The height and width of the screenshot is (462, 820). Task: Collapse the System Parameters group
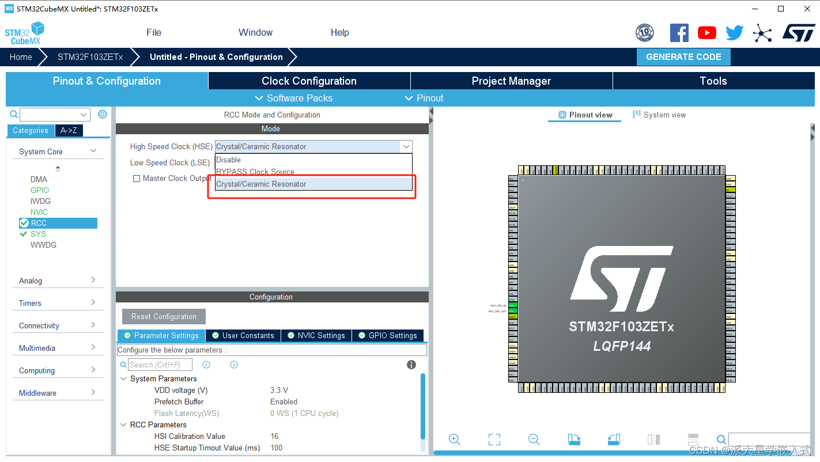[123, 378]
